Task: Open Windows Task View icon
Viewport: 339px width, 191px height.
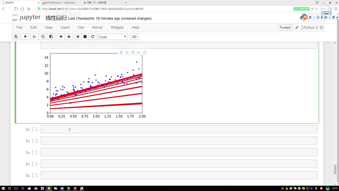Action: (x=16, y=188)
